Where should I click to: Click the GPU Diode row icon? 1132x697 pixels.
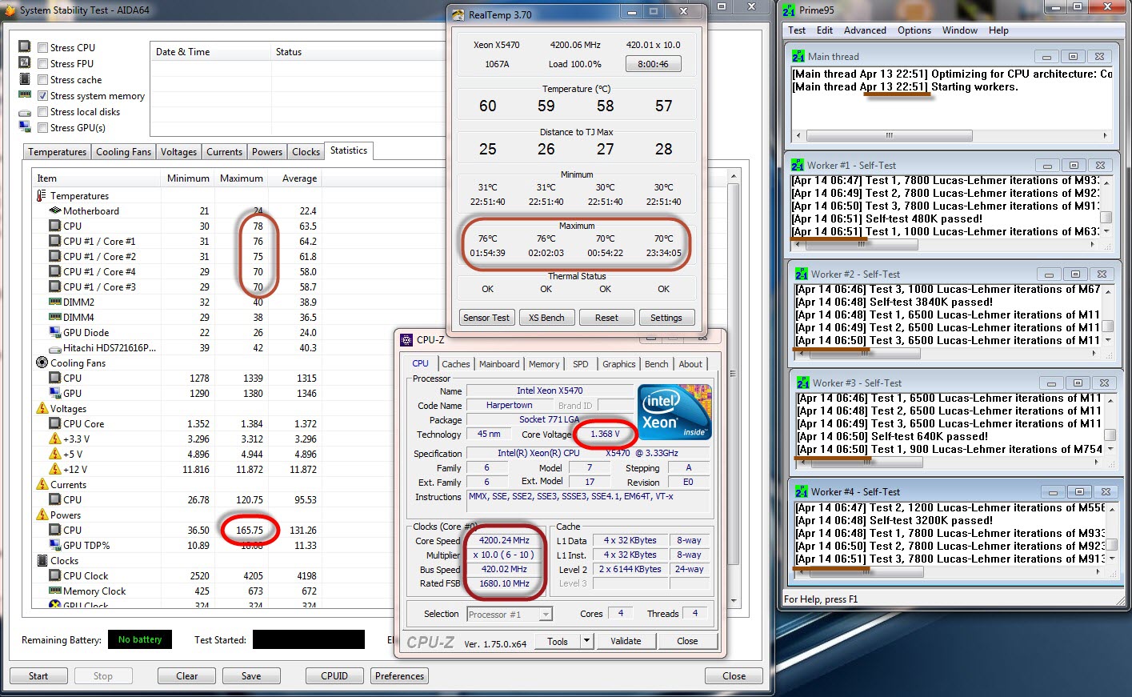pyautogui.click(x=55, y=333)
